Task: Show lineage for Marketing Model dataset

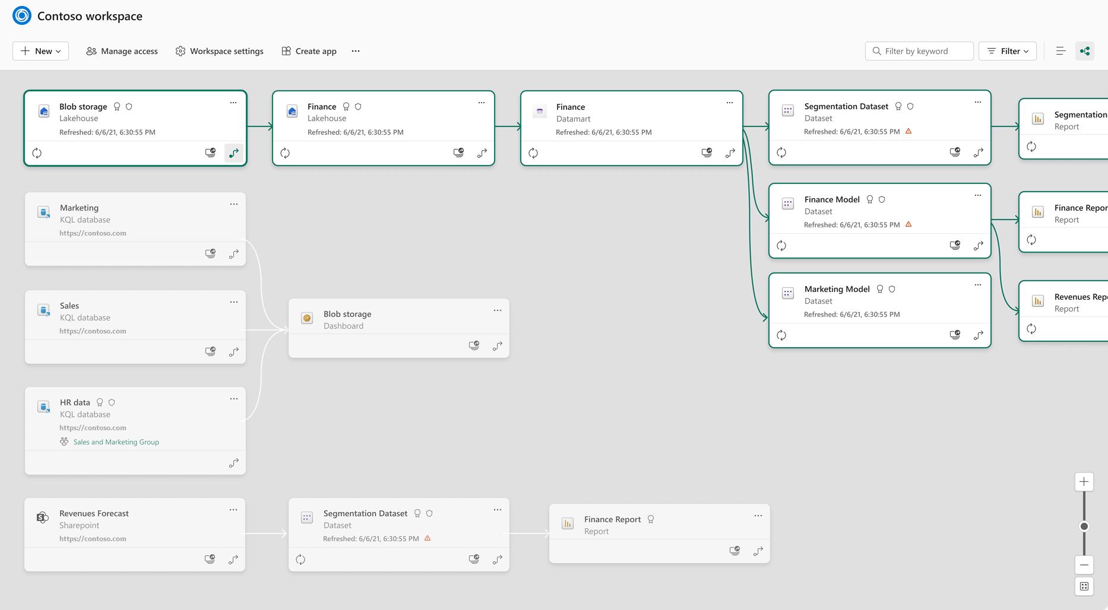Action: 979,335
